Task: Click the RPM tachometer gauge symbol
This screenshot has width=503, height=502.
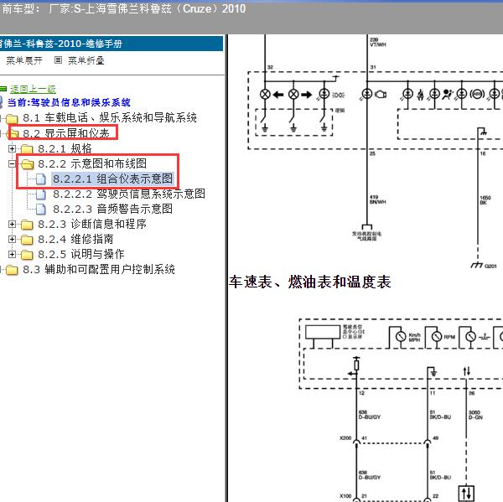Action: tap(437, 337)
